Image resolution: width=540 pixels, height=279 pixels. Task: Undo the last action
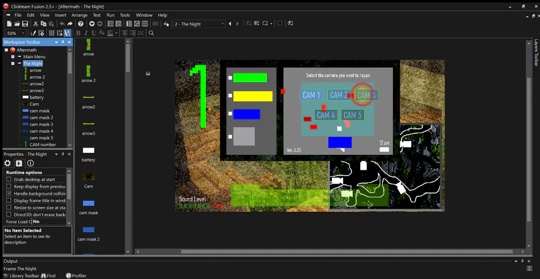tap(62, 24)
